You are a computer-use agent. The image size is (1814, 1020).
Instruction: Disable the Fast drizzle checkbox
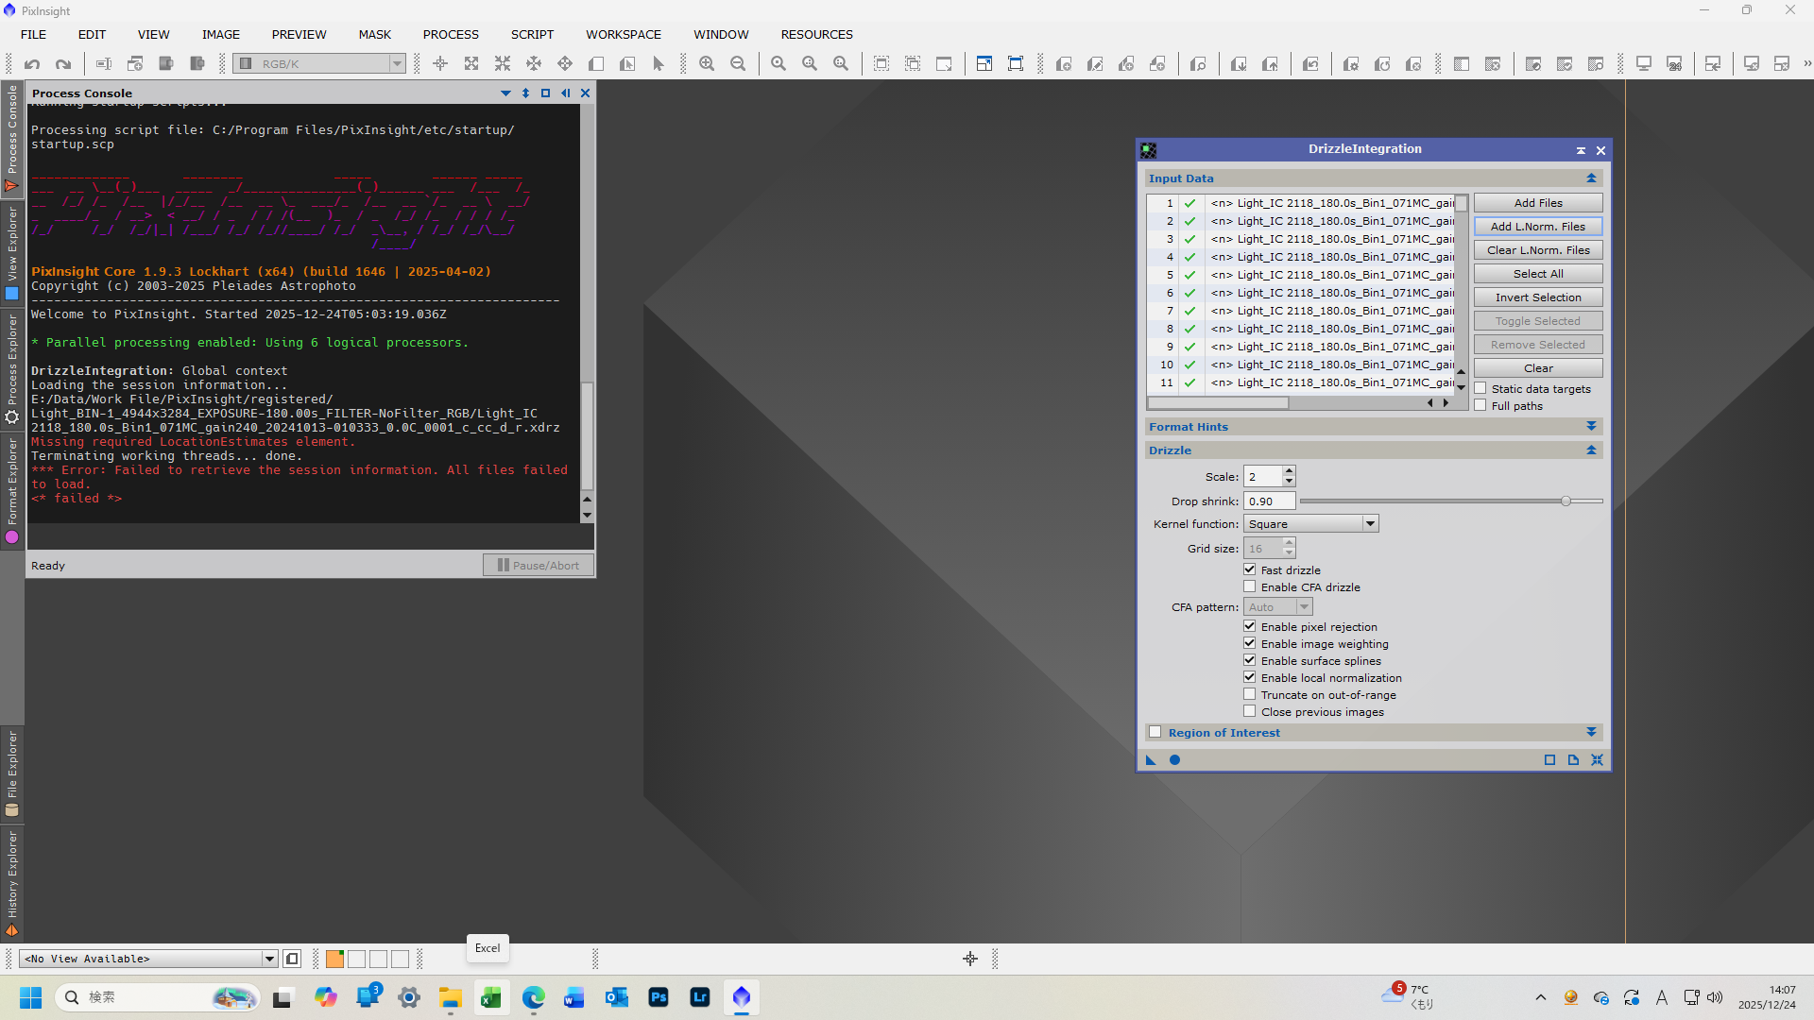tap(1249, 569)
